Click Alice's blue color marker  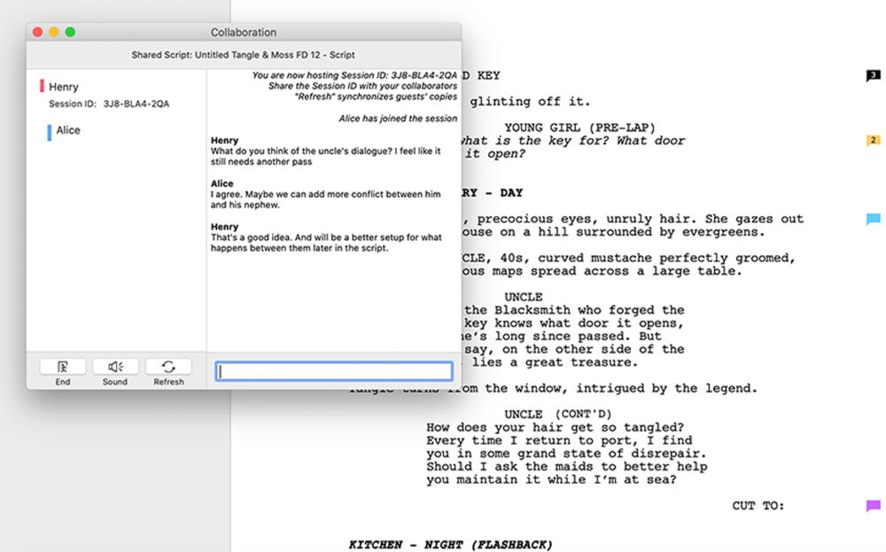coord(49,131)
